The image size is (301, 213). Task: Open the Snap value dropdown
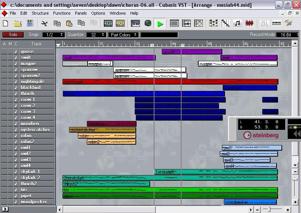(x=53, y=35)
